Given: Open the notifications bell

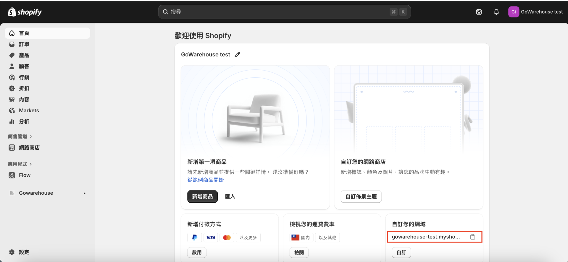Looking at the screenshot, I should pyautogui.click(x=496, y=12).
